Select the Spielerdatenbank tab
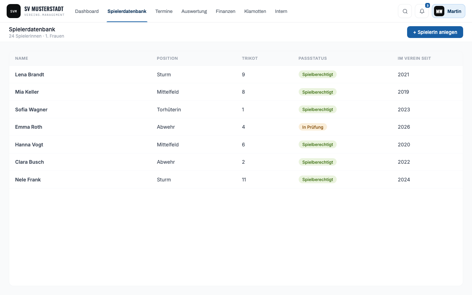The image size is (472, 295). click(x=127, y=11)
